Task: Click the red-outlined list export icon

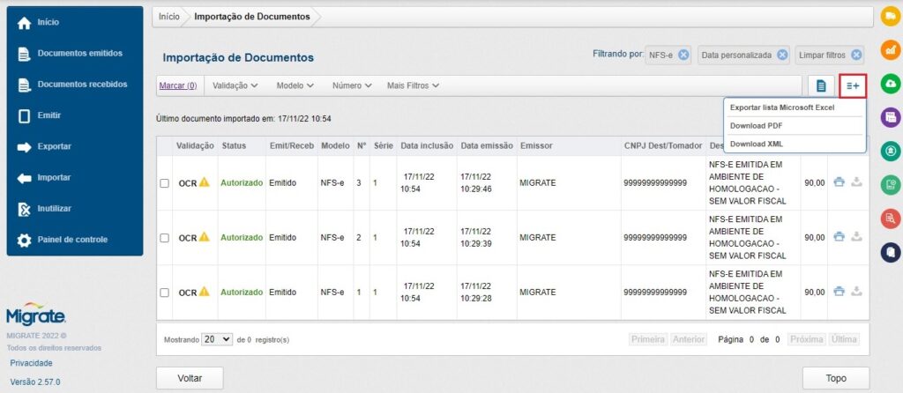Action: (x=853, y=85)
